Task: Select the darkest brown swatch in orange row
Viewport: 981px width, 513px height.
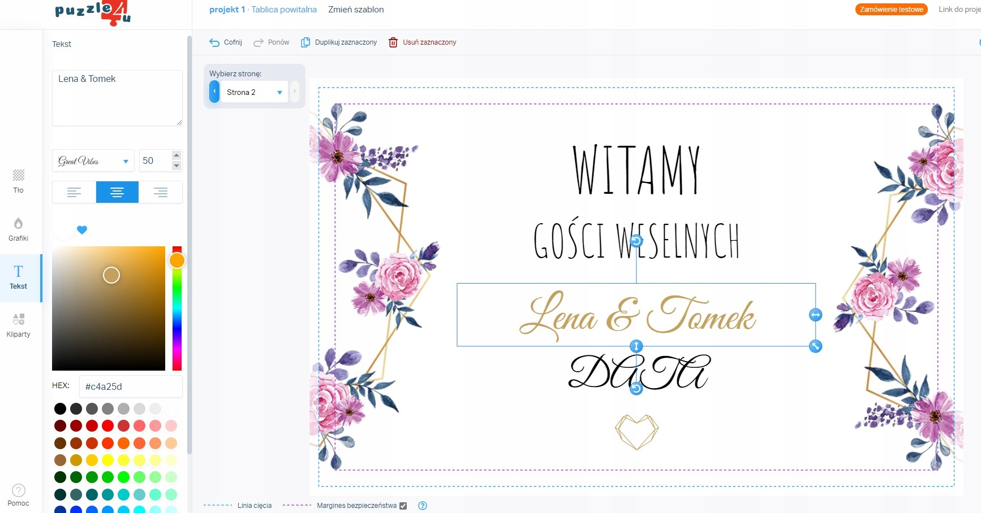Action: click(60, 443)
